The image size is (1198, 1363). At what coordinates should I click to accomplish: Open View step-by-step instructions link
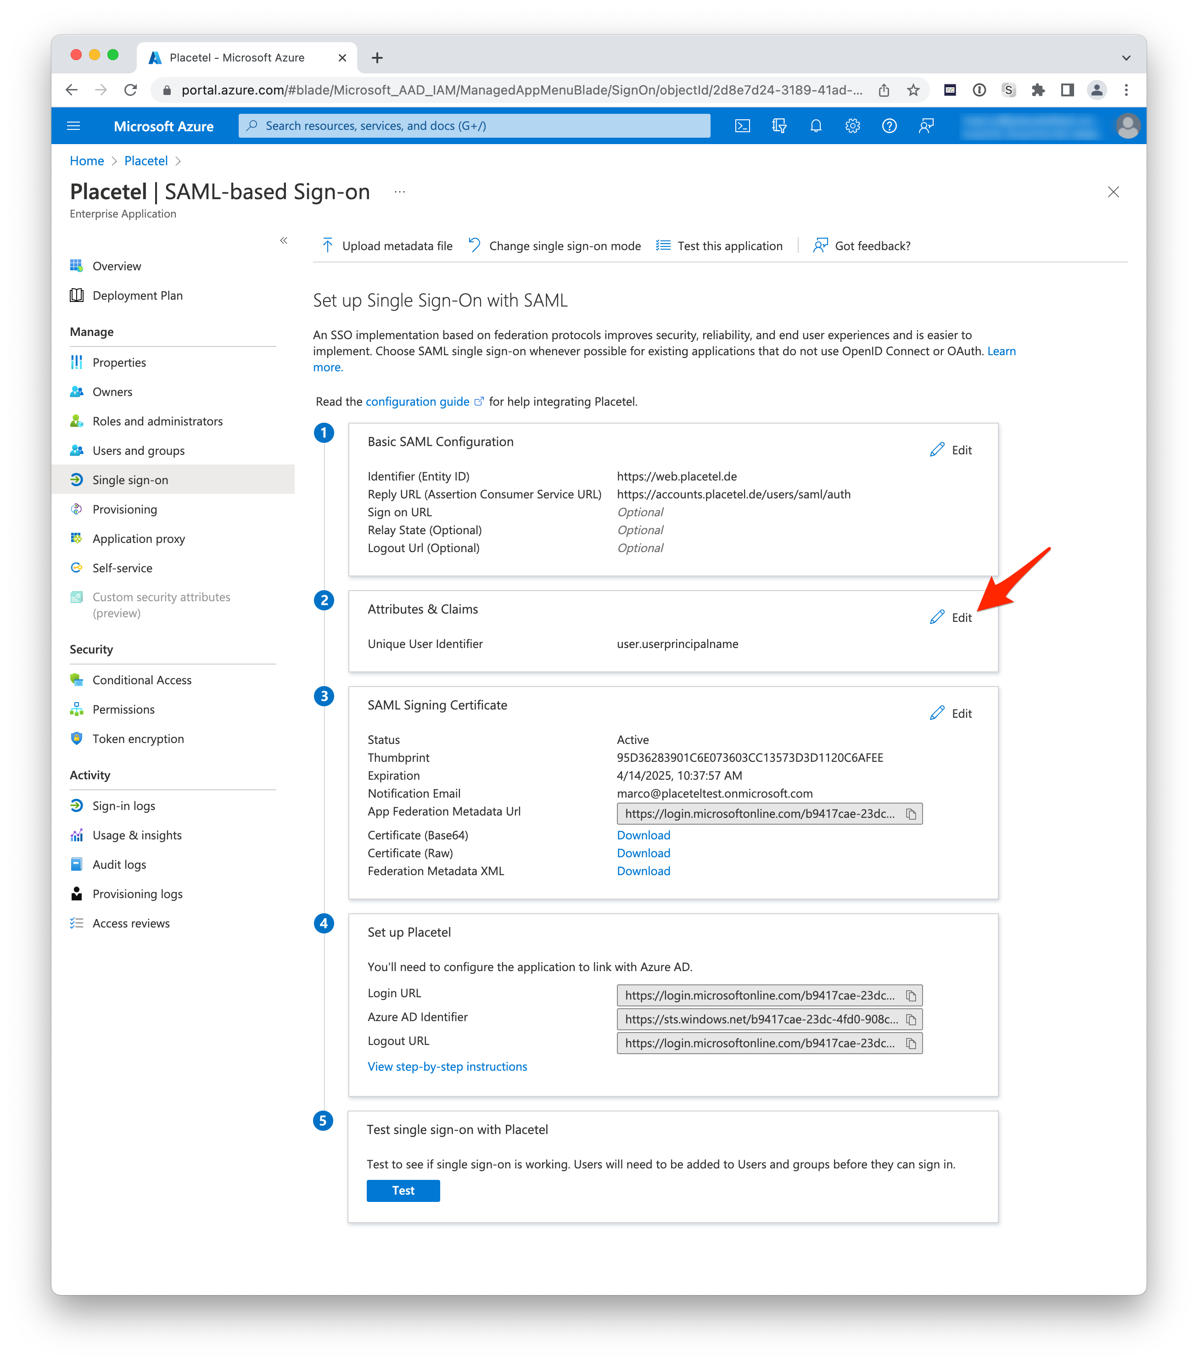(x=447, y=1066)
